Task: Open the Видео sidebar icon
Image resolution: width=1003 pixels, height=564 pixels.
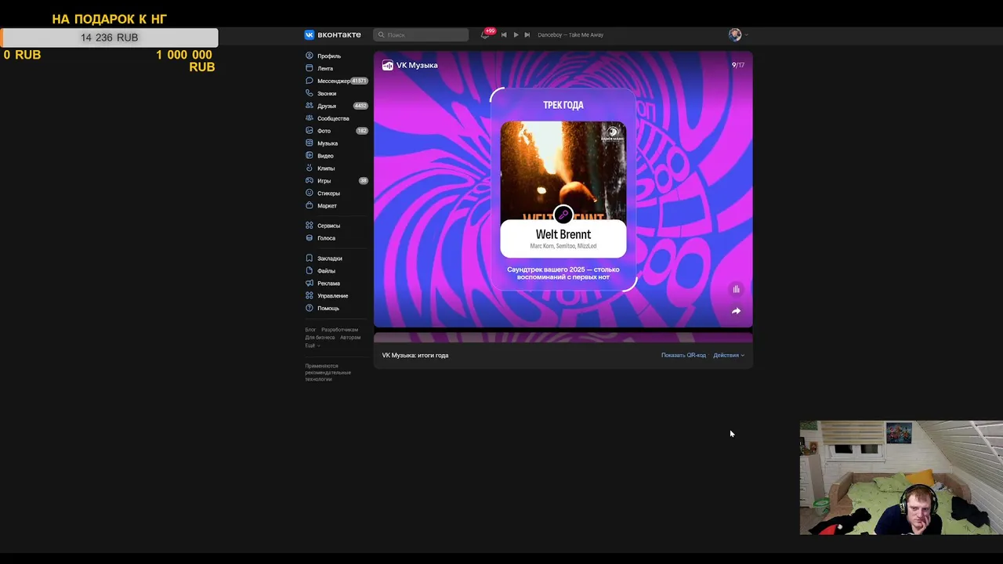Action: [310, 156]
